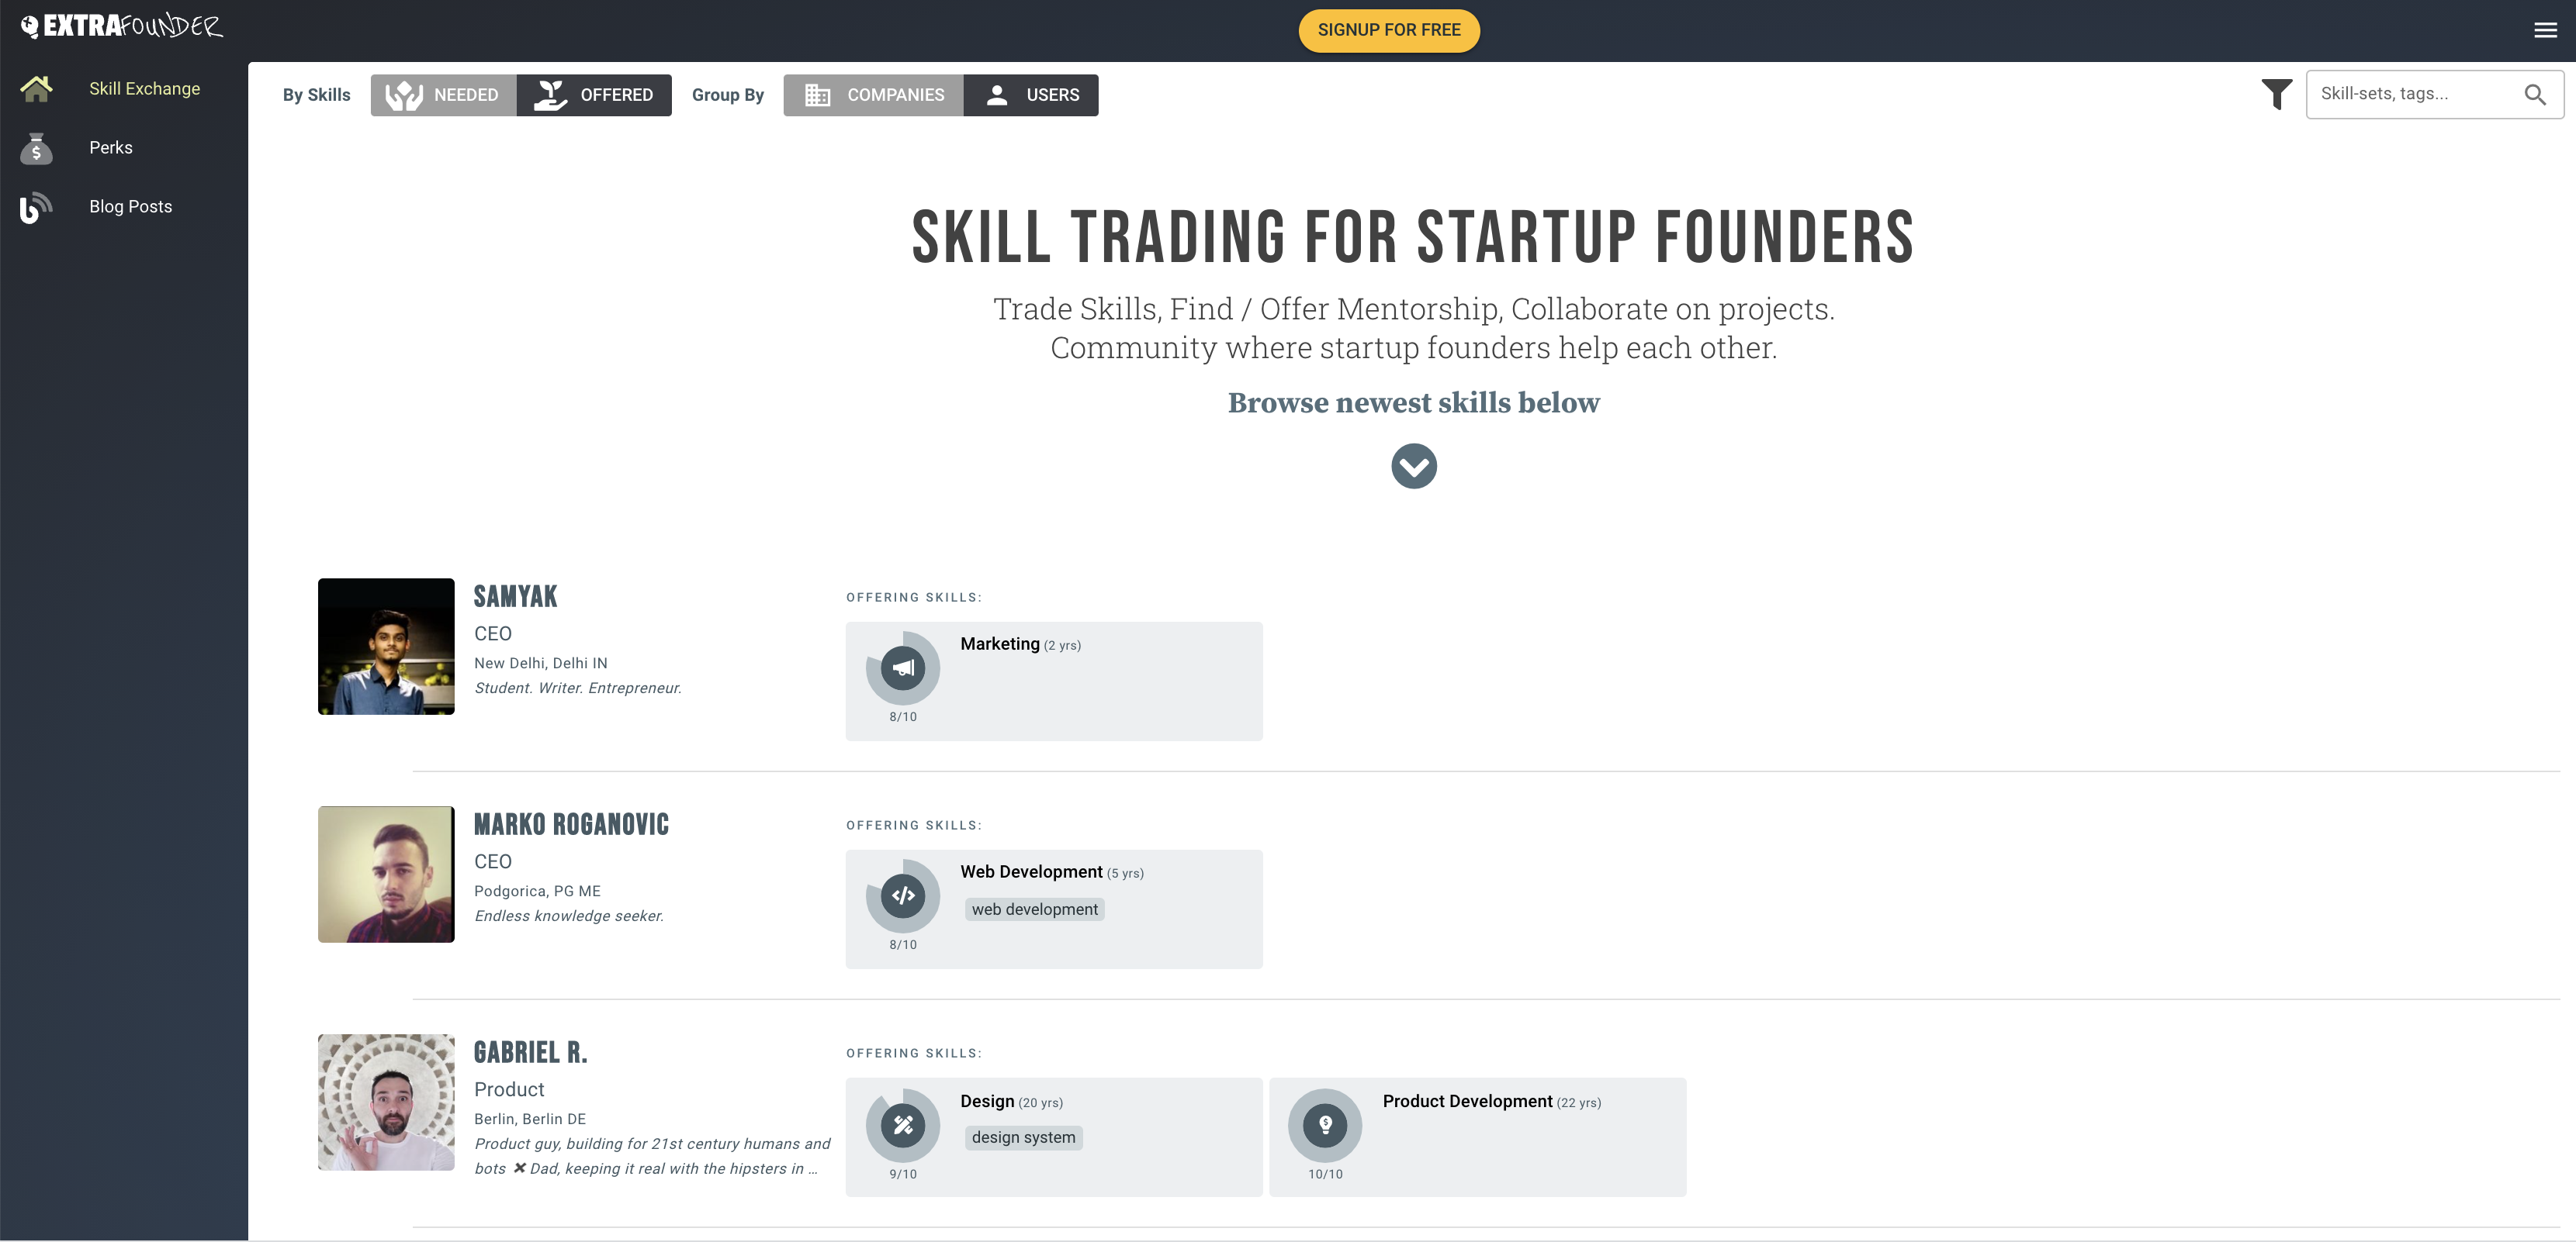This screenshot has width=2576, height=1242.
Task: Open Marko Roganovic's profile name link
Action: 571,824
